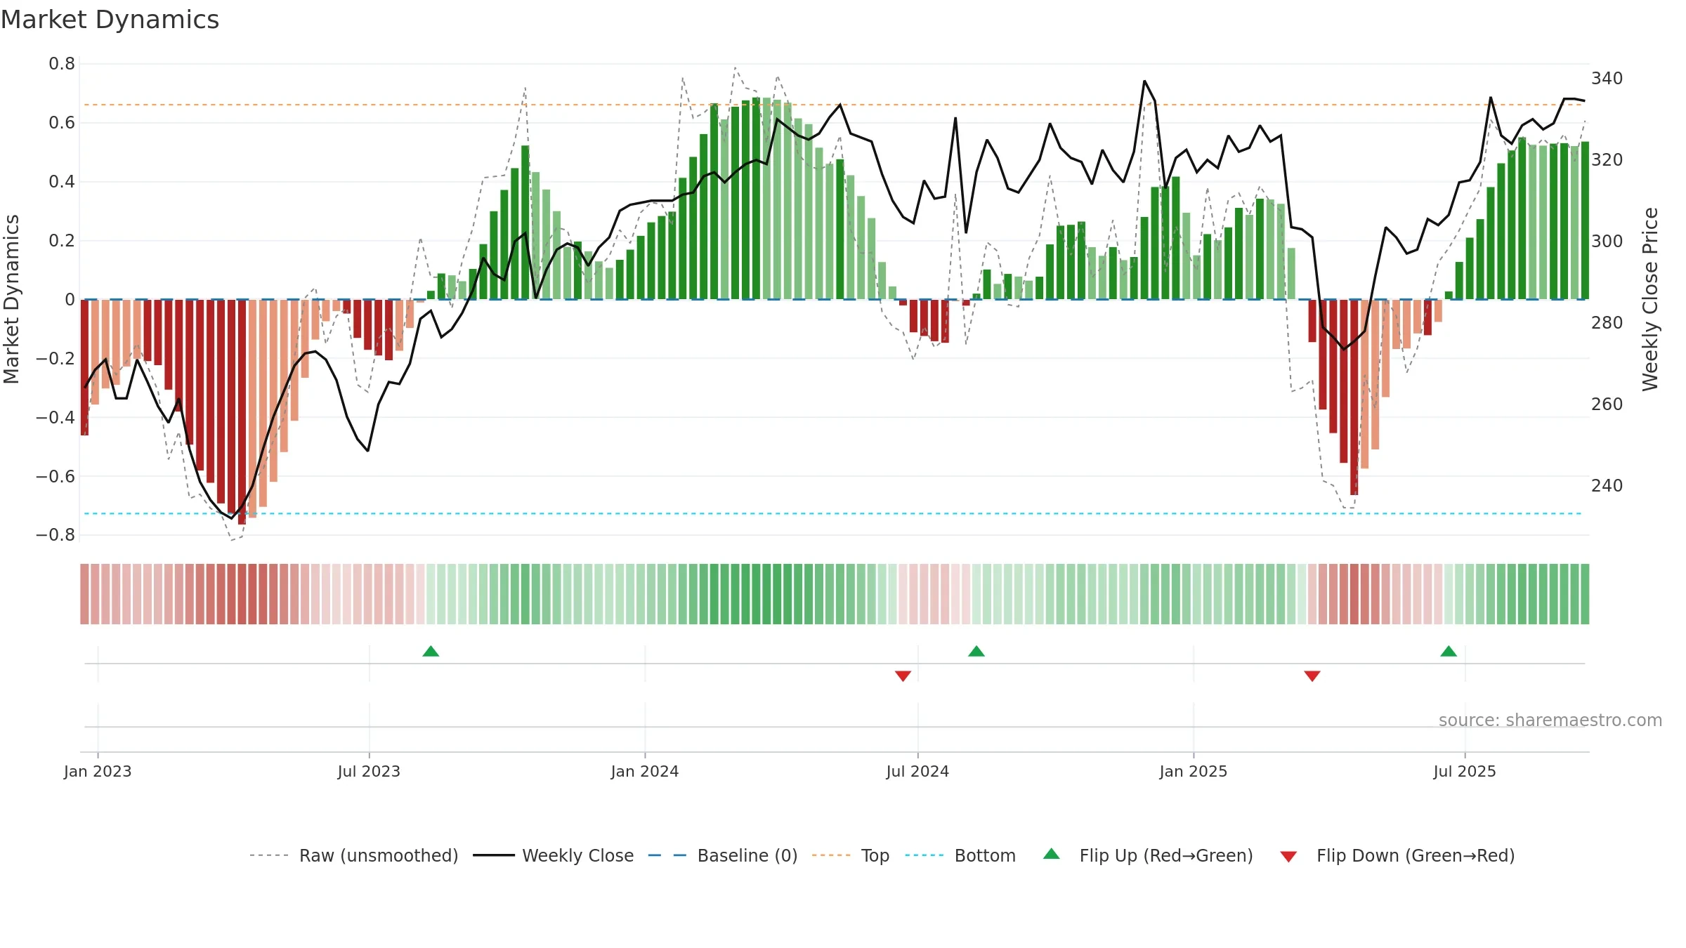
Task: Toggle the Baseline (0) legend item
Action: [723, 855]
